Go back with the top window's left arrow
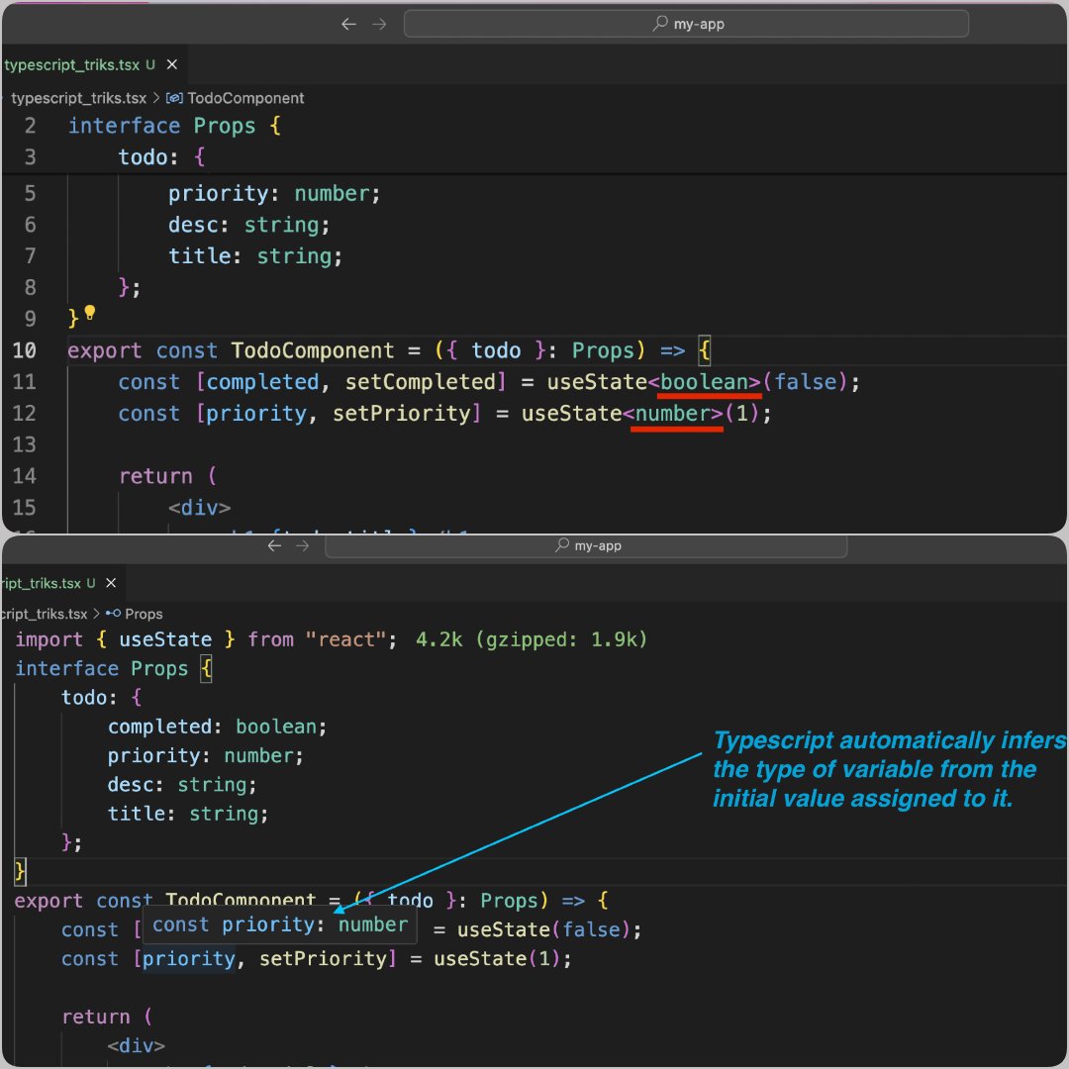 [348, 24]
